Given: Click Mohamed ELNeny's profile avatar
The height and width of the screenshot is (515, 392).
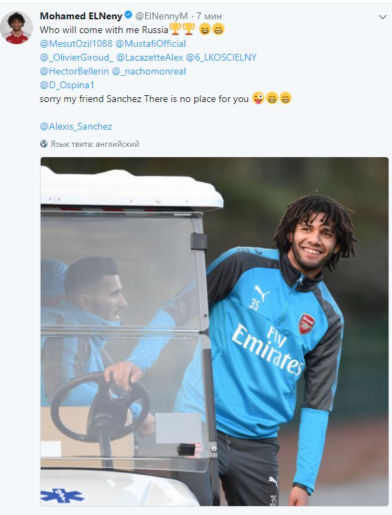Looking at the screenshot, I should coord(17,28).
